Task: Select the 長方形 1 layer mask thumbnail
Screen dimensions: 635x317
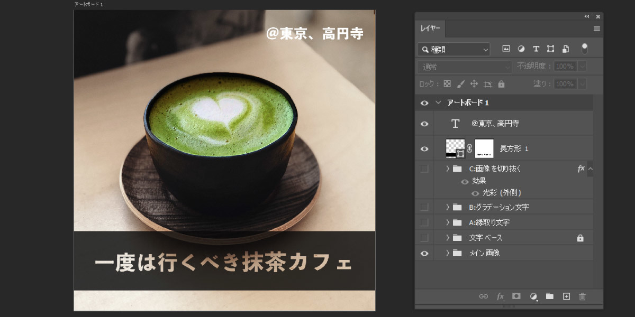Action: 484,148
